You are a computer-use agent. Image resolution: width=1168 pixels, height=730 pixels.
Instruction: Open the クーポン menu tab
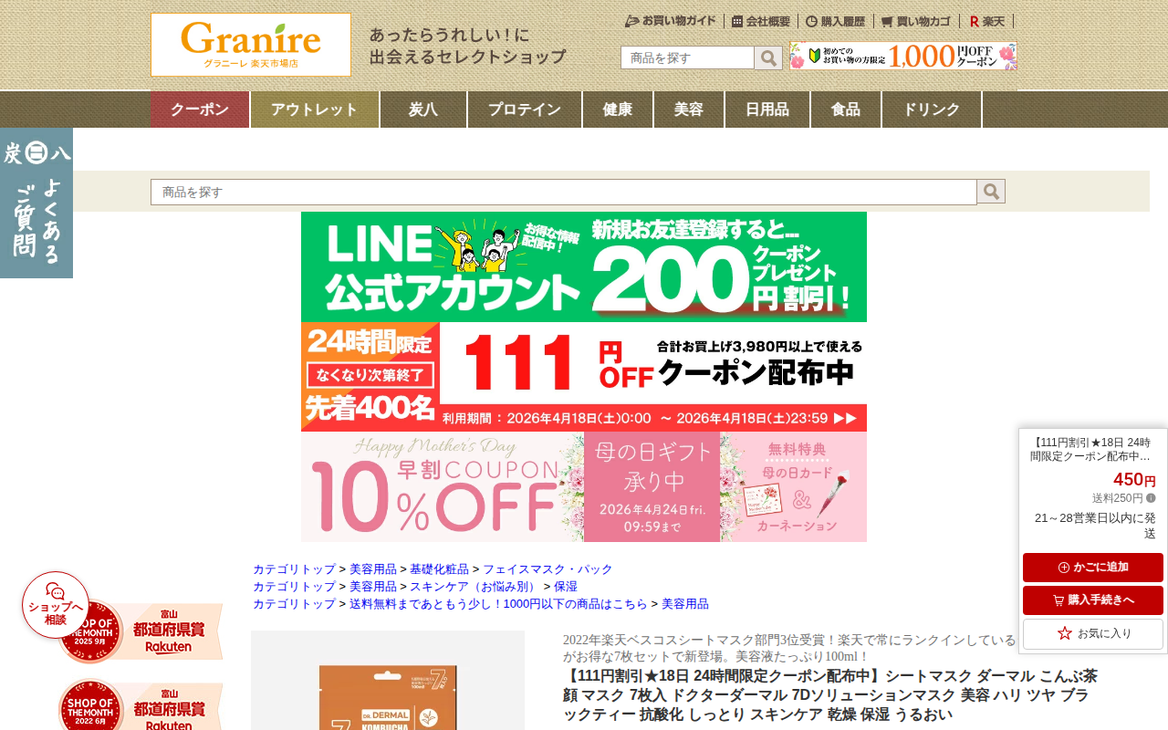pos(200,109)
